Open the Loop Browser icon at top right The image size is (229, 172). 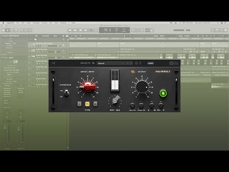(221, 30)
